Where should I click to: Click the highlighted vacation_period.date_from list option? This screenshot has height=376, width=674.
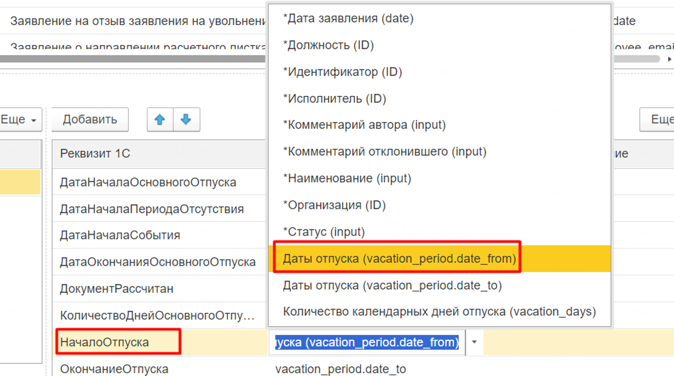point(399,259)
